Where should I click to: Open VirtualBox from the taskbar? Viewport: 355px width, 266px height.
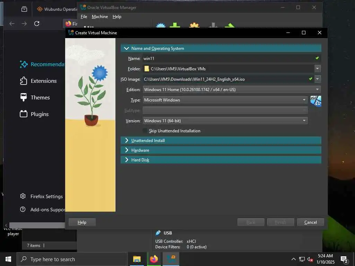click(x=171, y=259)
